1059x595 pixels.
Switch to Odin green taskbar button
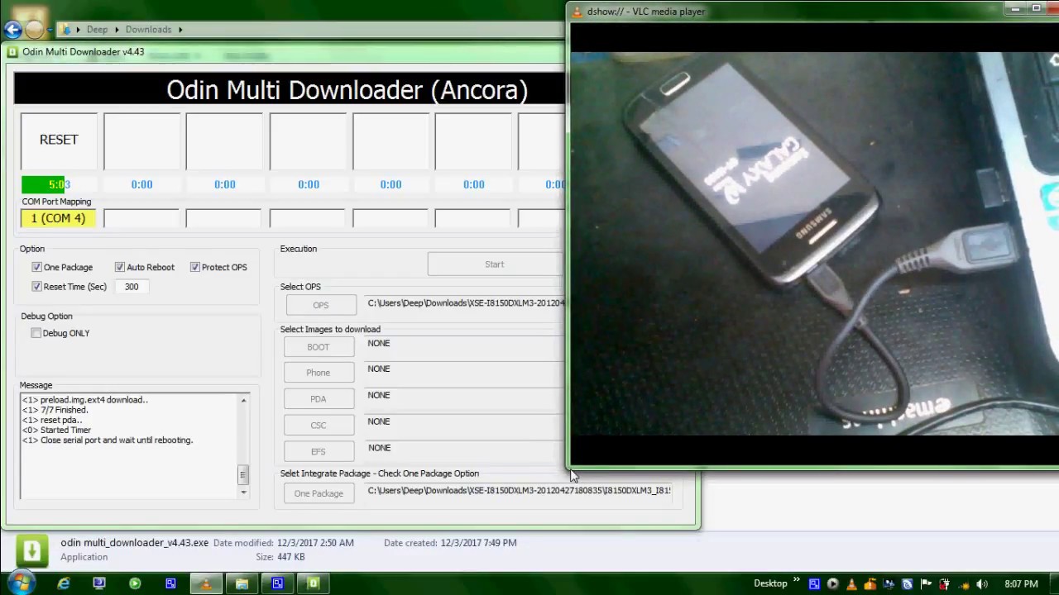click(314, 583)
